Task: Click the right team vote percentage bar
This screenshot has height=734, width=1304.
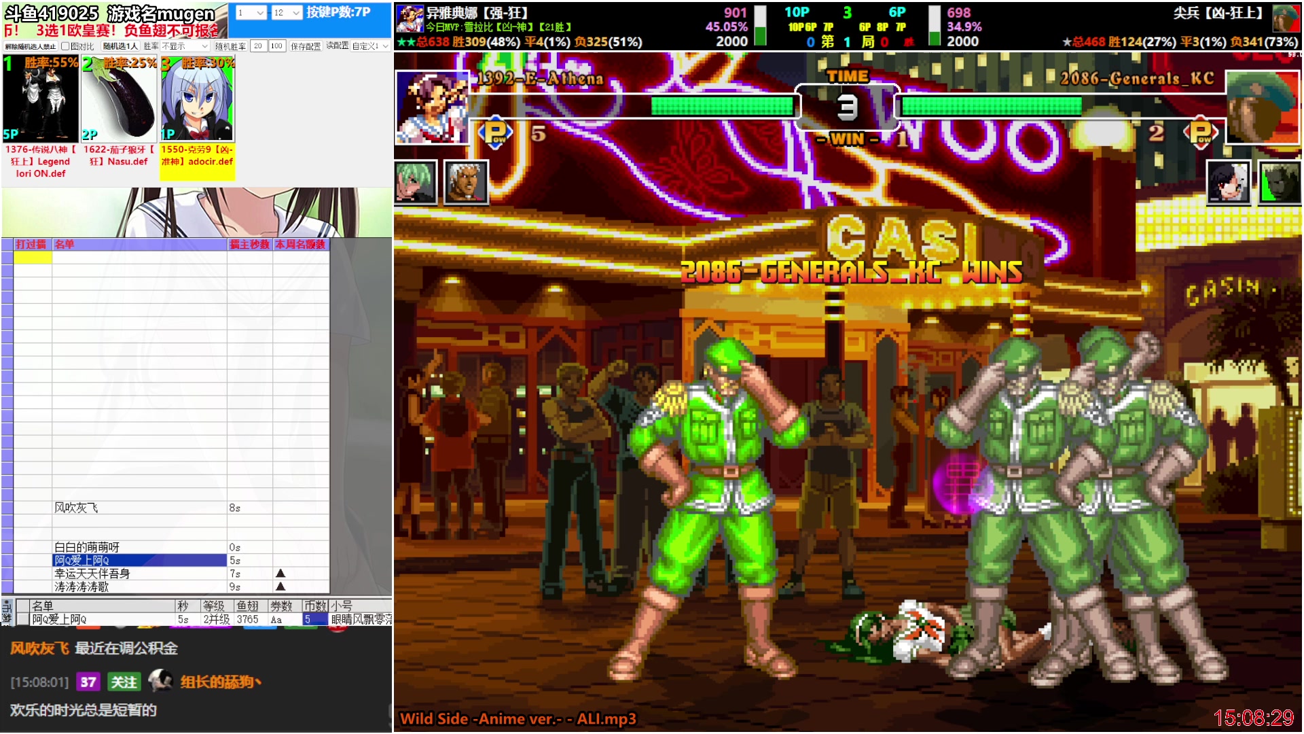Action: click(935, 26)
